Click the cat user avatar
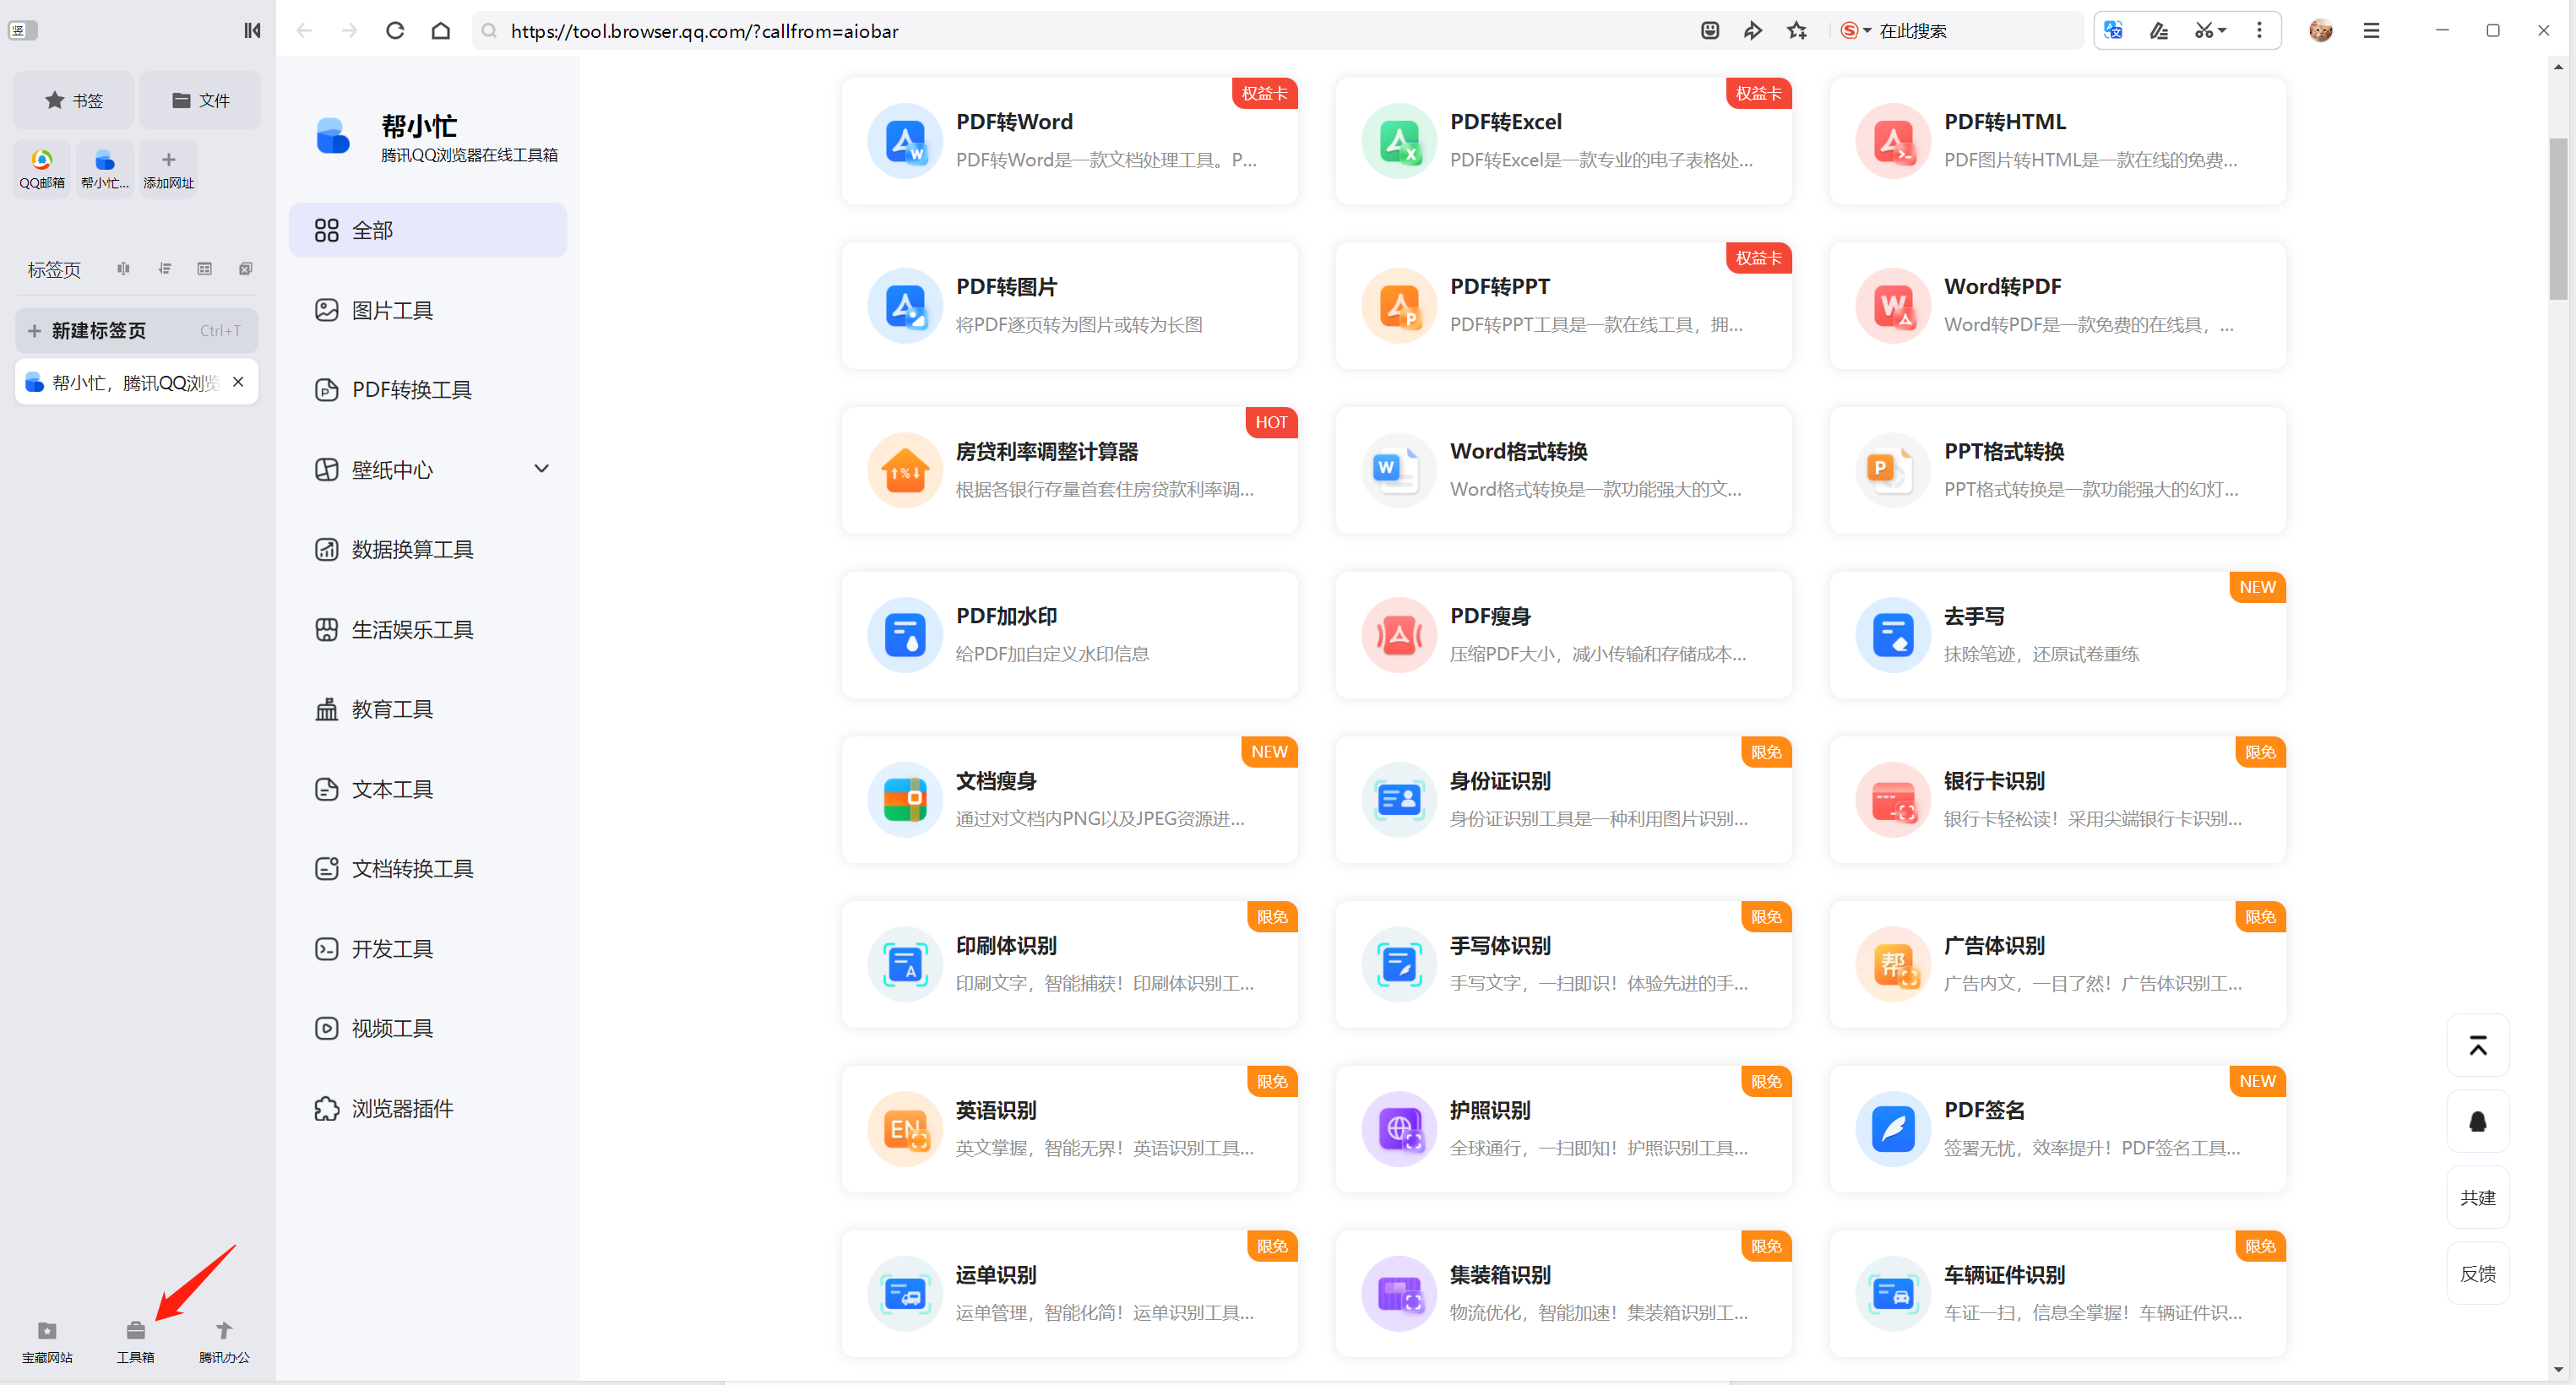This screenshot has width=2576, height=1385. 2321,31
